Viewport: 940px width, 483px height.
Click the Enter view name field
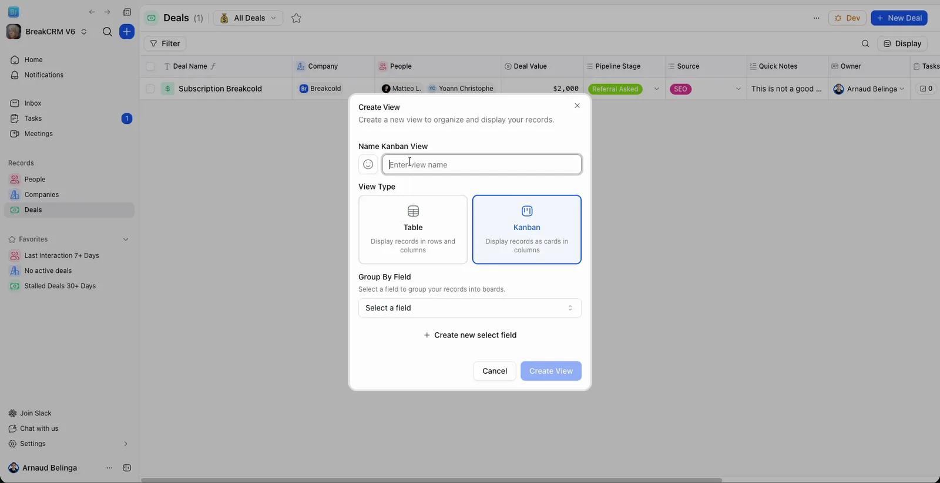tap(482, 164)
